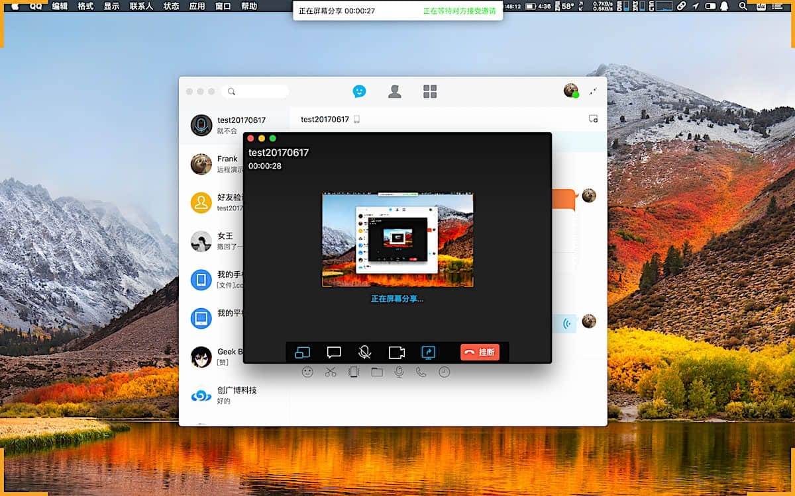Toggle the camera in call window

pos(396,352)
